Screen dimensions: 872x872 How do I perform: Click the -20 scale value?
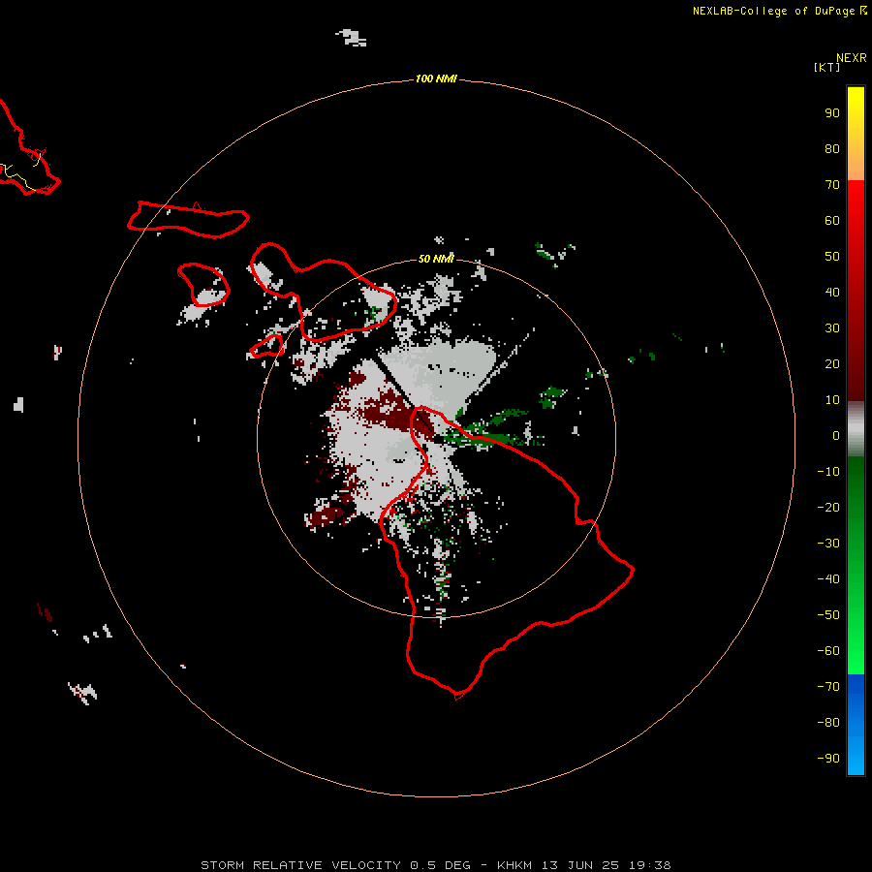point(828,507)
